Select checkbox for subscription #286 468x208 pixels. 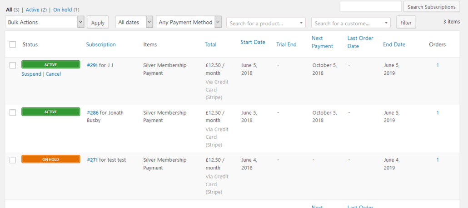point(13,112)
